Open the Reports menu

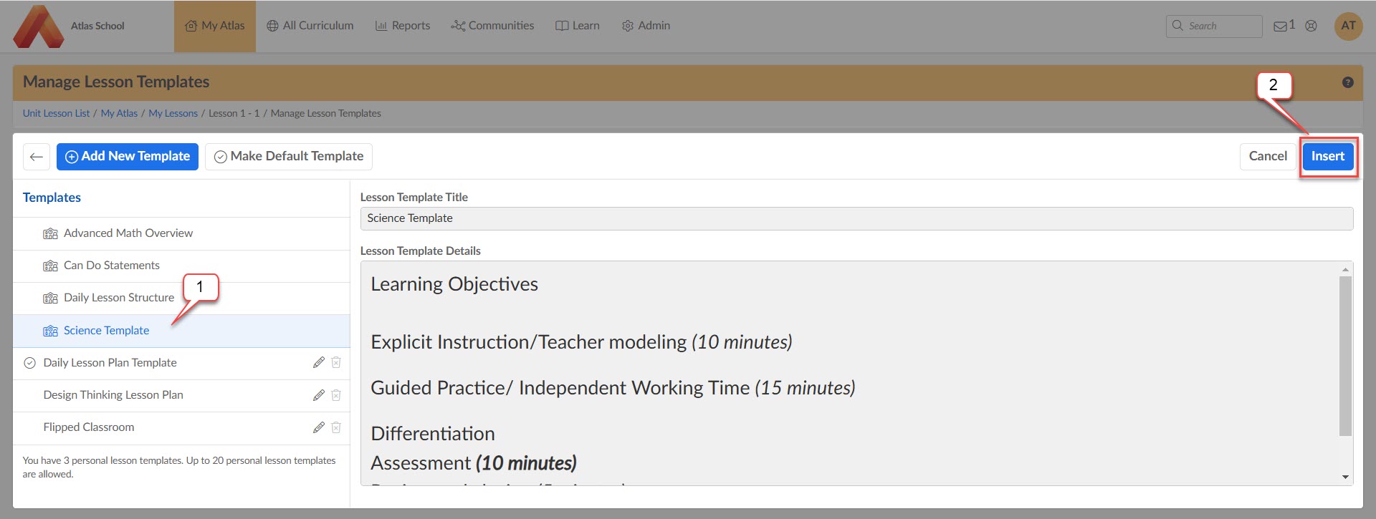(x=403, y=26)
